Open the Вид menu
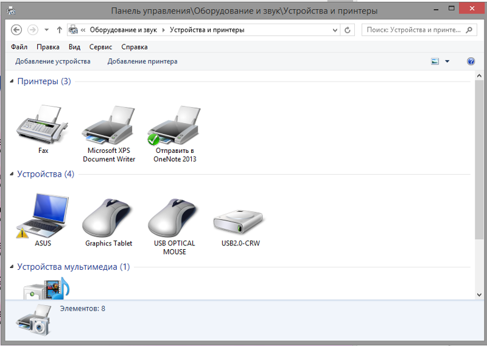The image size is (487, 346). click(x=74, y=47)
